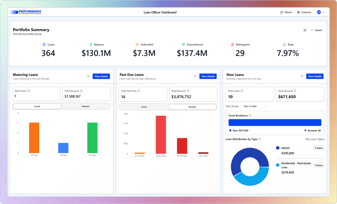Click the Expand link in Portfolio Summary
The width and height of the screenshot is (337, 204).
[318, 30]
